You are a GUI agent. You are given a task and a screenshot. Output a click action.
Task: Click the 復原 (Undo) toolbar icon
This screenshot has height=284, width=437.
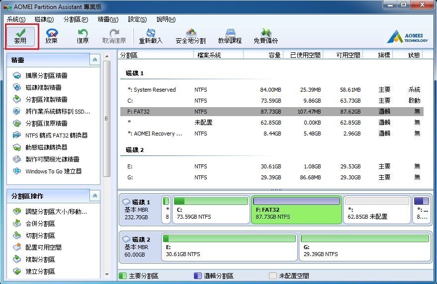pyautogui.click(x=83, y=36)
